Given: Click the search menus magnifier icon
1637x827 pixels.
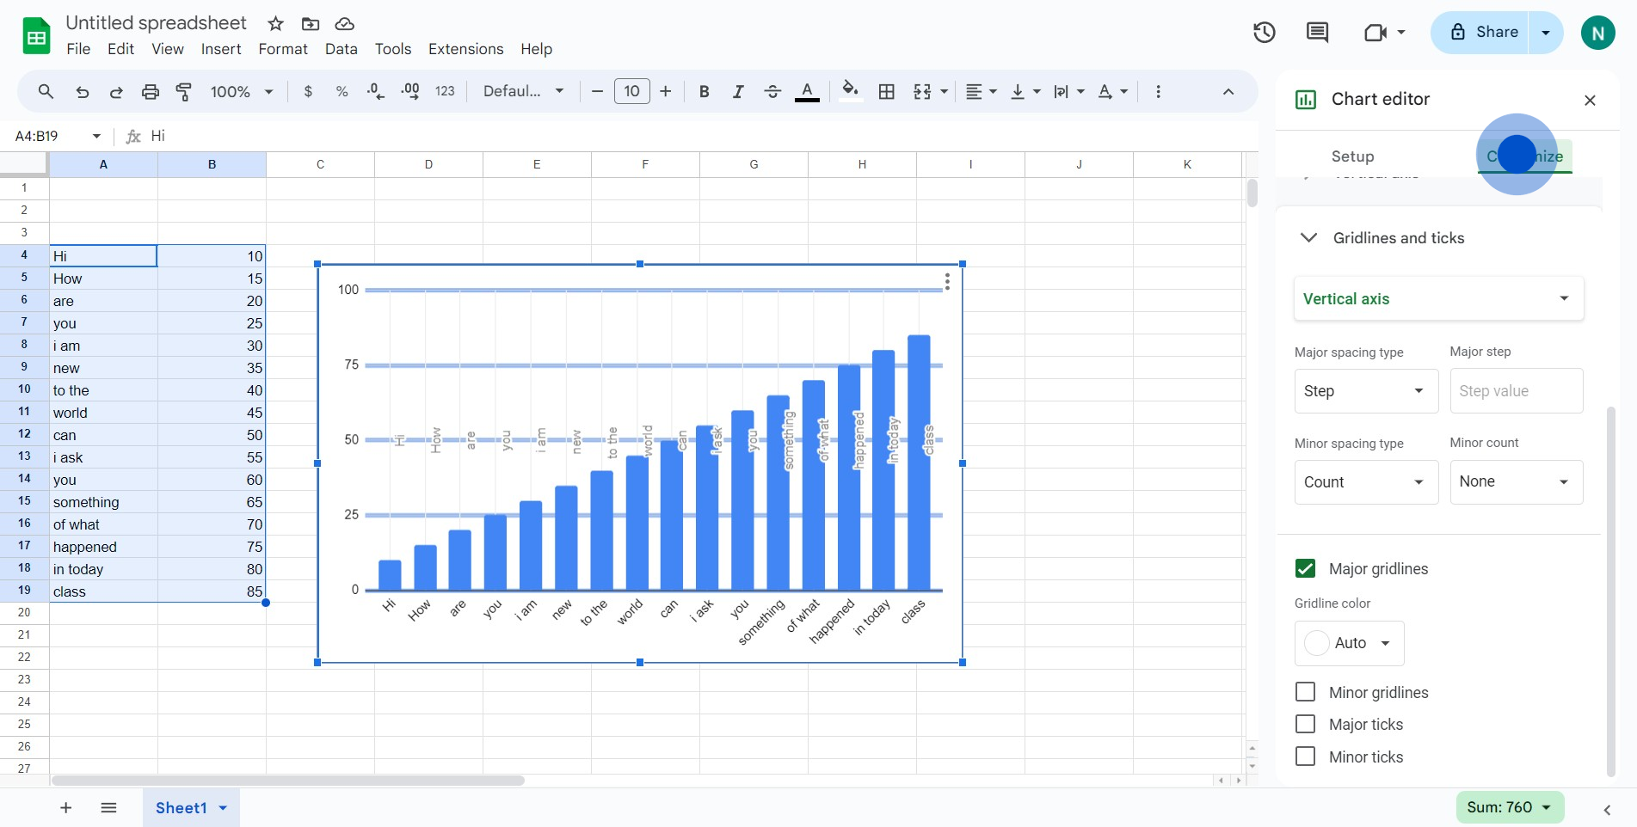Looking at the screenshot, I should [46, 91].
